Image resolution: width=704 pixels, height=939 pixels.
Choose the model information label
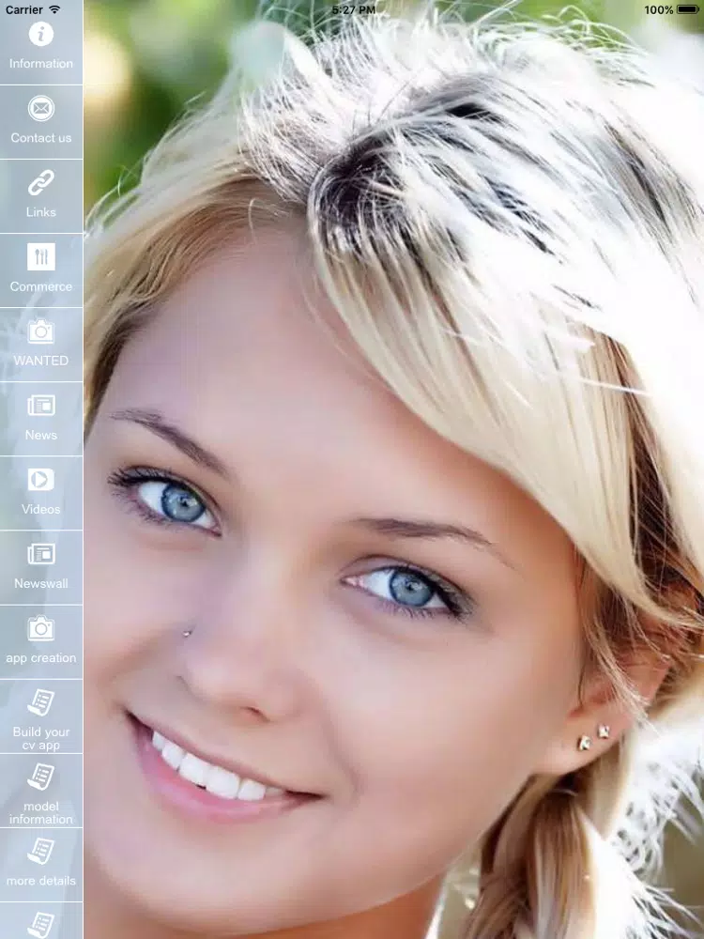40,812
